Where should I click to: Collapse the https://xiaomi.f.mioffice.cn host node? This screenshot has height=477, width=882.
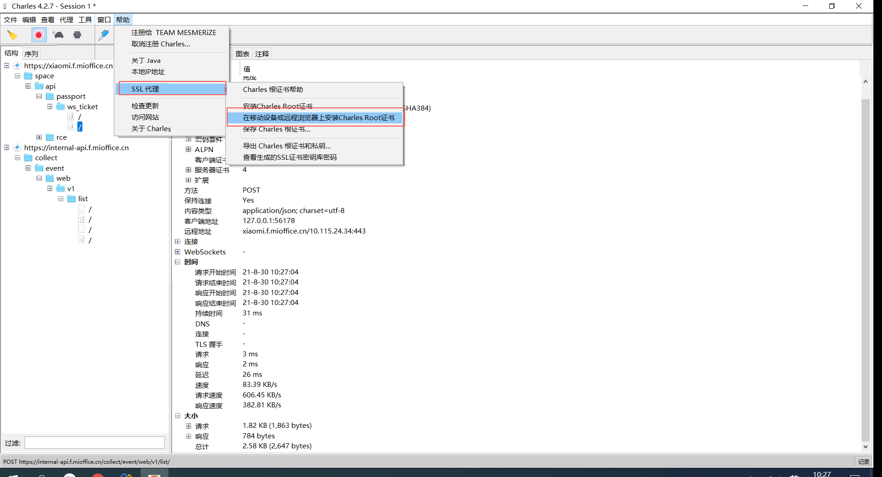coord(7,66)
